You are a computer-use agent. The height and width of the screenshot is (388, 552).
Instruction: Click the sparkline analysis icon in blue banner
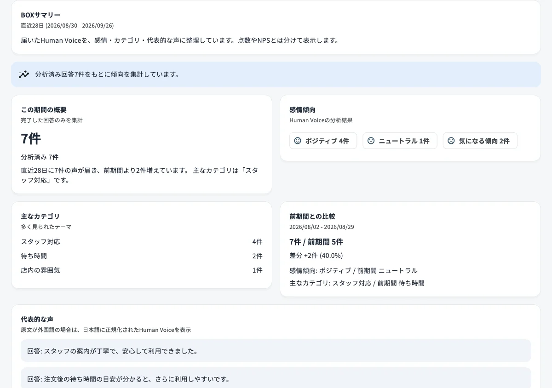coord(24,74)
